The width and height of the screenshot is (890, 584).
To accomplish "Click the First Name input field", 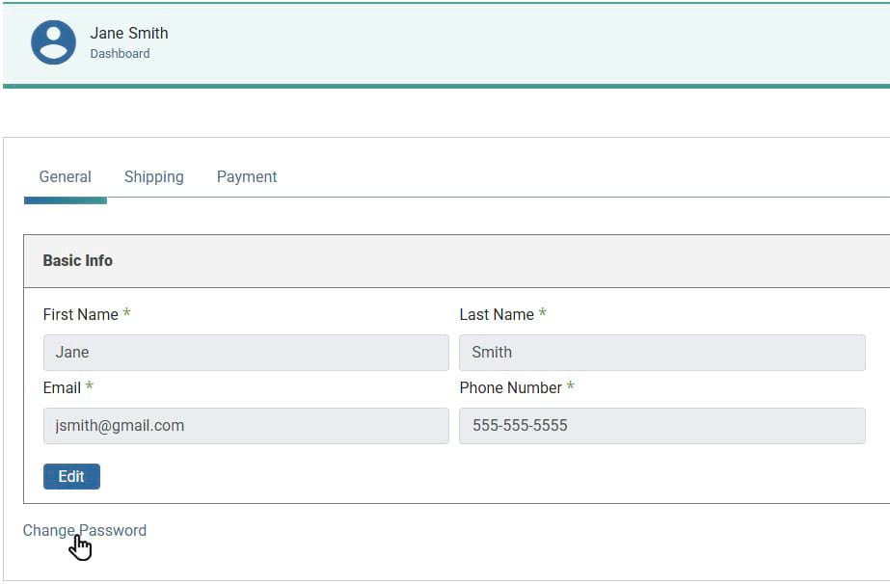I will (x=245, y=352).
